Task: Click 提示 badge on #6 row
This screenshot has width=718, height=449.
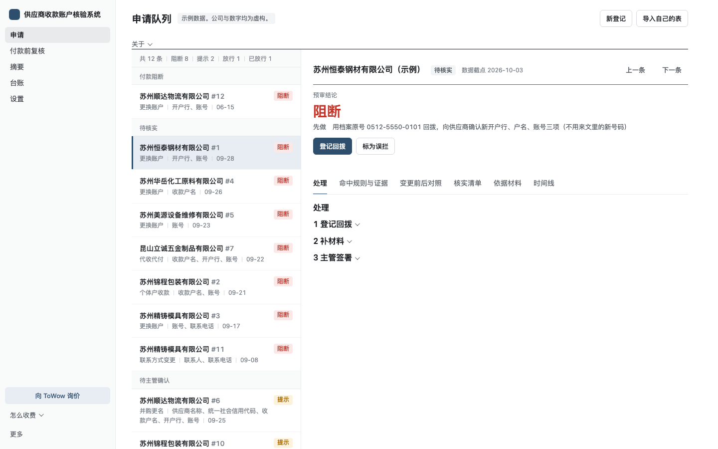Action: tap(283, 400)
